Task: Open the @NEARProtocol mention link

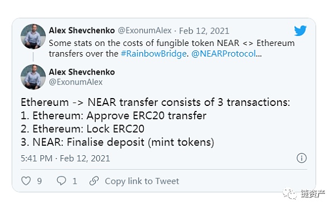Action: pyautogui.click(x=223, y=54)
